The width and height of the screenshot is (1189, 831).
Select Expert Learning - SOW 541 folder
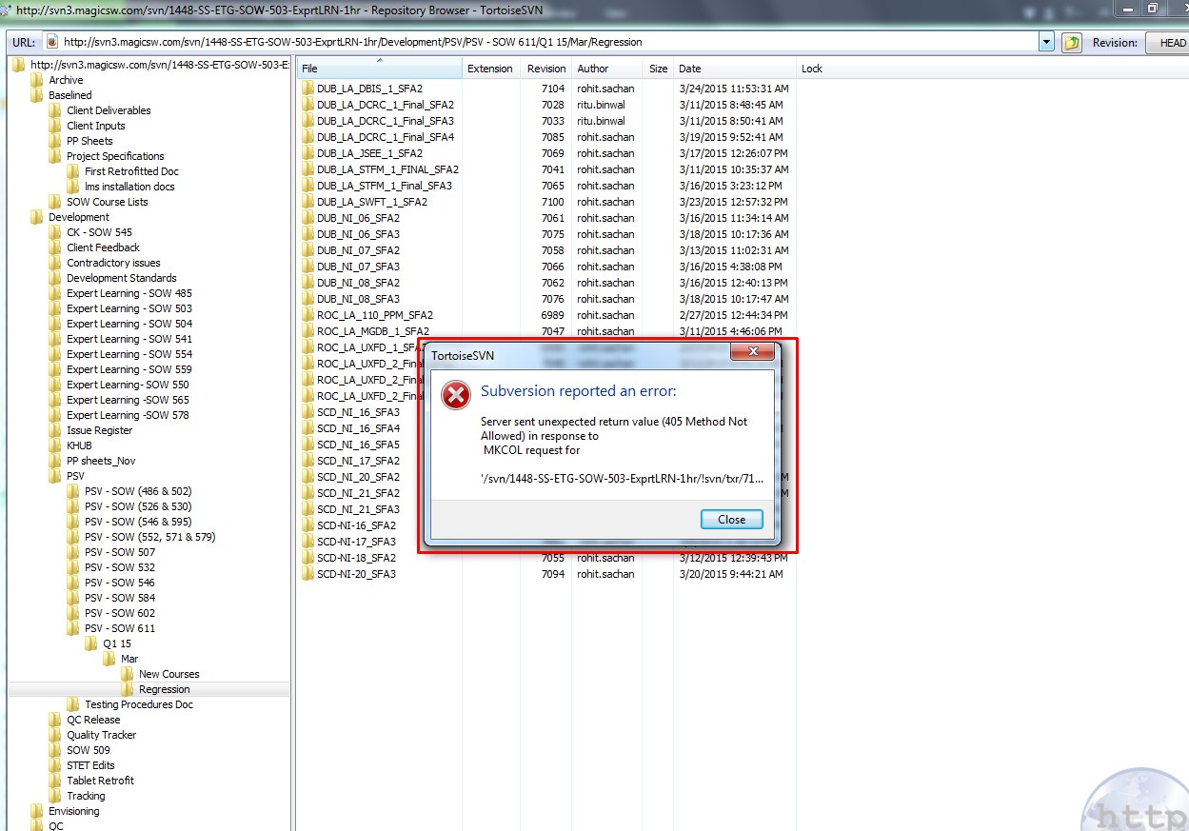[129, 339]
